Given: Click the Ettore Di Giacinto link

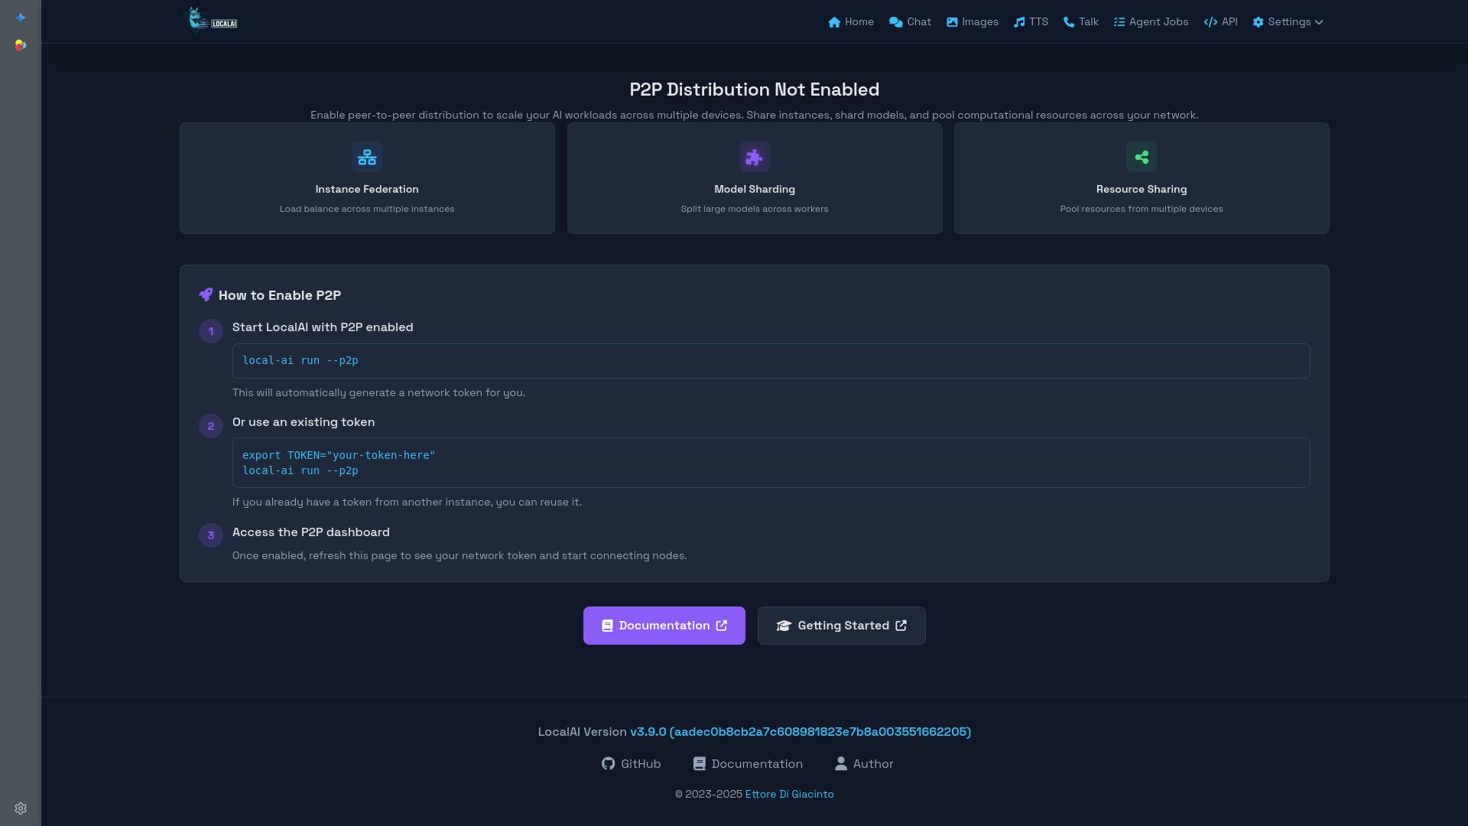Looking at the screenshot, I should click(790, 794).
